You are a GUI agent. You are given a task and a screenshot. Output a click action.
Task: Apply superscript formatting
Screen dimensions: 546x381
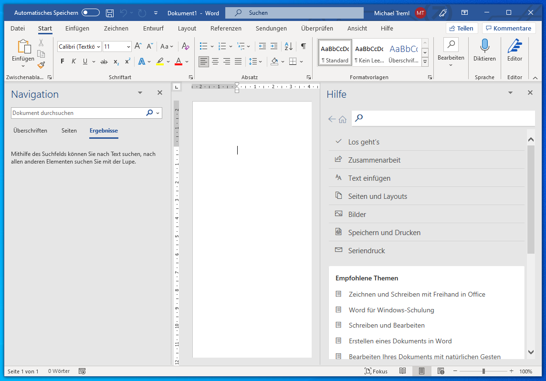127,61
